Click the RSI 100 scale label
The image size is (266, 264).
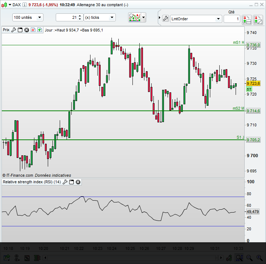coord(250,182)
